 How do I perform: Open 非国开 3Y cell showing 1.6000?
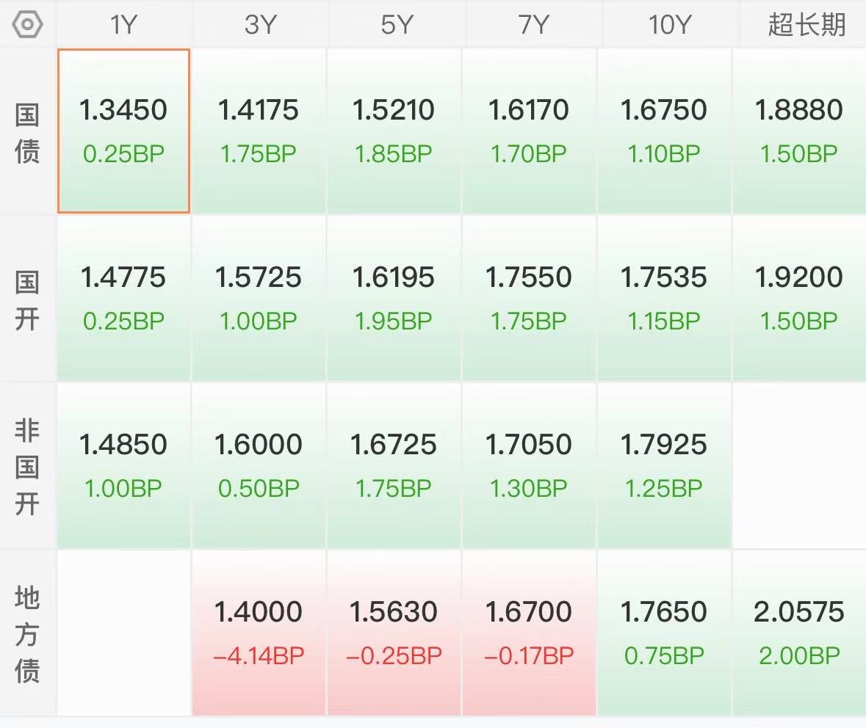259,465
